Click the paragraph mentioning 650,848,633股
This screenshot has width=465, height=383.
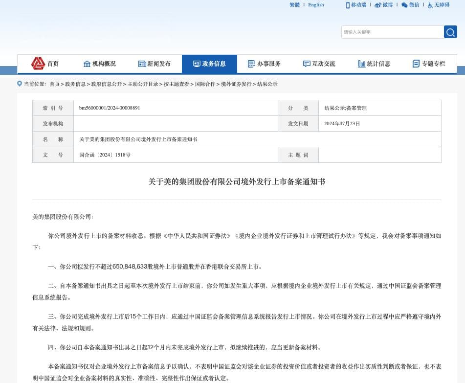pos(155,267)
